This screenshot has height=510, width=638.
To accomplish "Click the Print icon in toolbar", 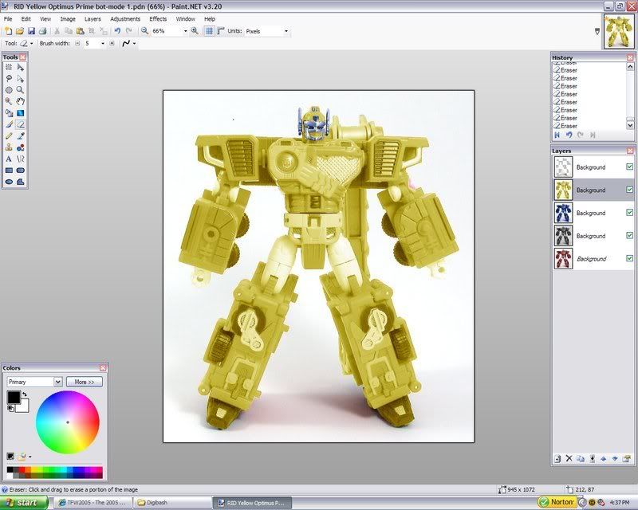I will [x=43, y=31].
